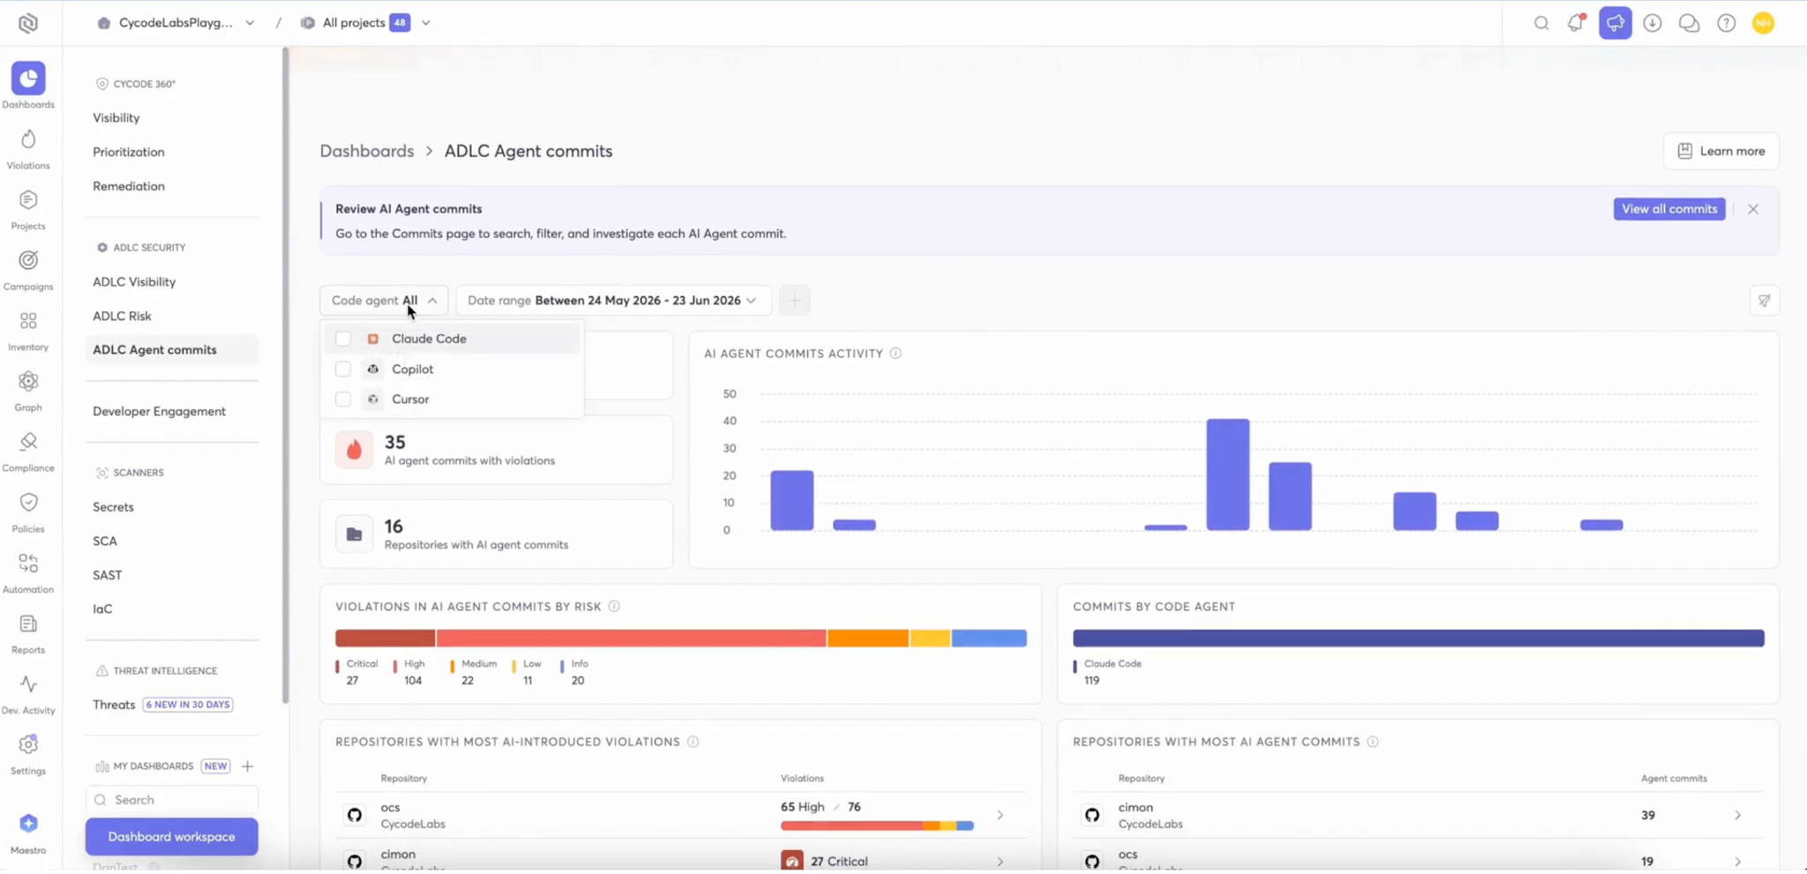
Task: Click info icon beside Violations by Risk
Action: tap(615, 607)
